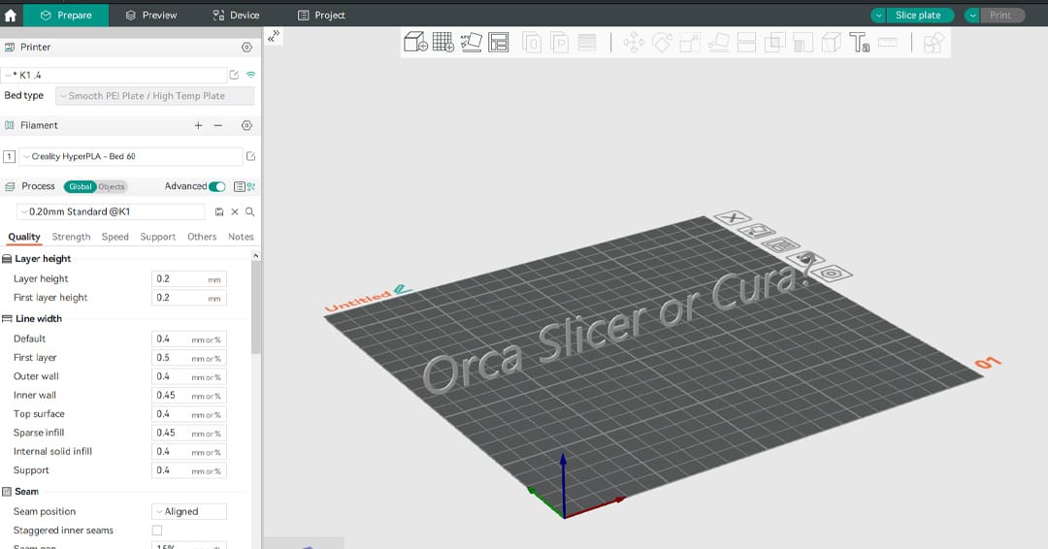Click the Print button
The image size is (1048, 549).
pos(1000,16)
